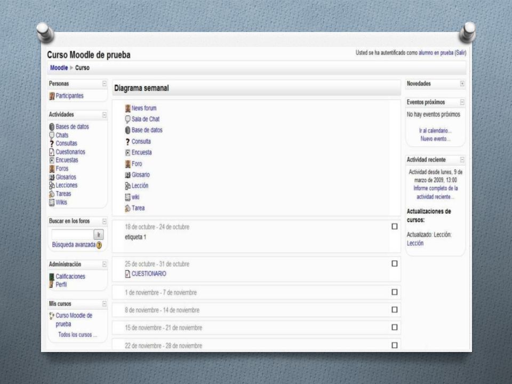This screenshot has height=384, width=512.
Task: Click the Glosarios glossary icon
Action: [52, 177]
